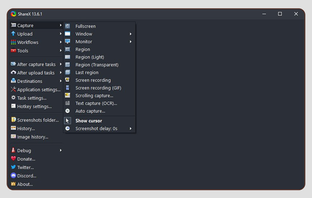
Task: Click the Text capture (OCR) icon
Action: pos(68,103)
